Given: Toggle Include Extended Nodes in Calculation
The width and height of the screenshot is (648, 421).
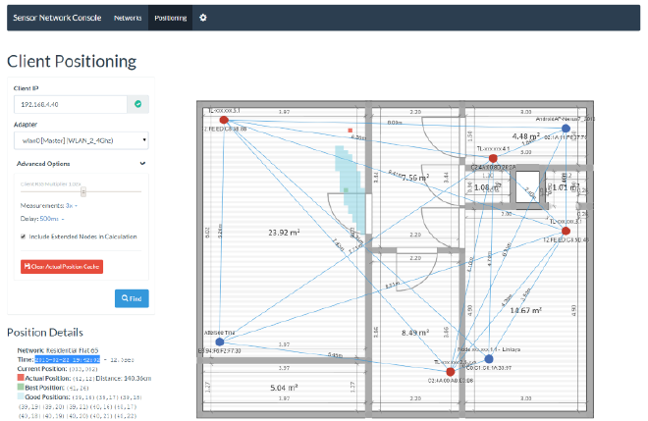Looking at the screenshot, I should point(24,237).
